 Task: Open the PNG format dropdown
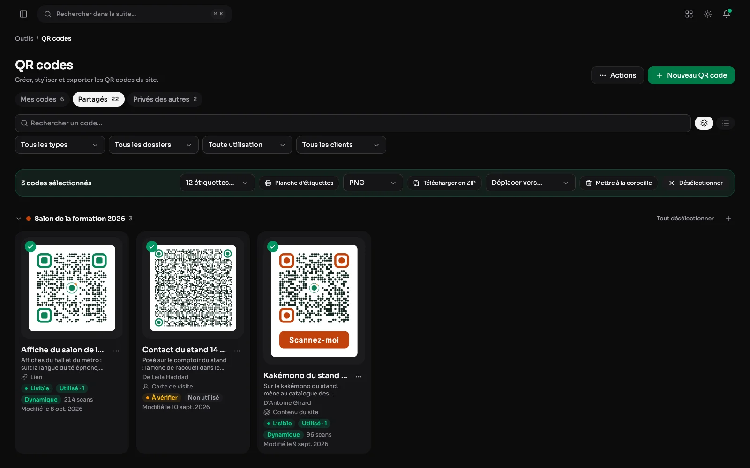click(x=373, y=183)
